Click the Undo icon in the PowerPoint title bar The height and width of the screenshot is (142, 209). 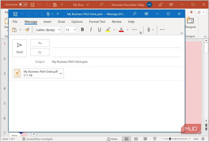coord(39,5)
